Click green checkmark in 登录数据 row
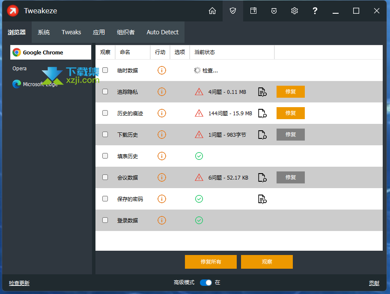390x294 pixels. tap(199, 220)
